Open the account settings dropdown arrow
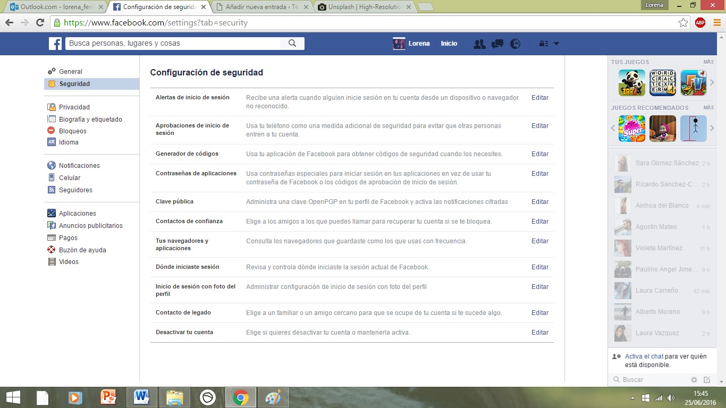The height and width of the screenshot is (408, 726). [x=556, y=43]
